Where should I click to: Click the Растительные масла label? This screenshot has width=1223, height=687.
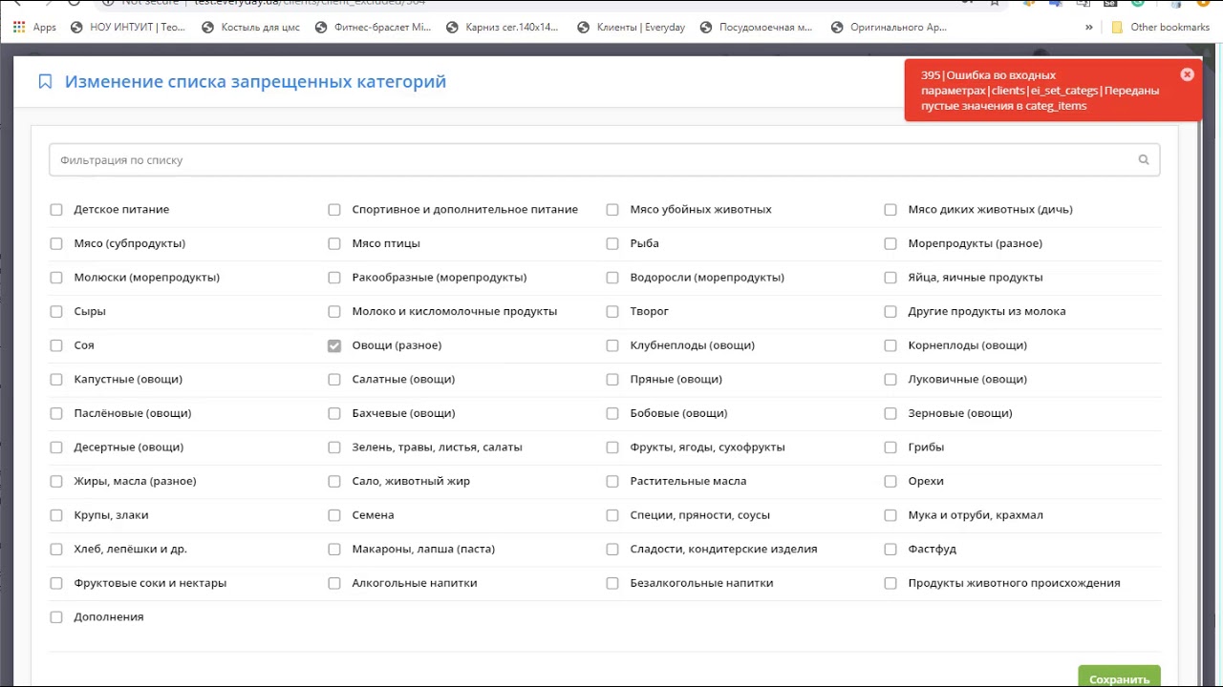click(688, 481)
